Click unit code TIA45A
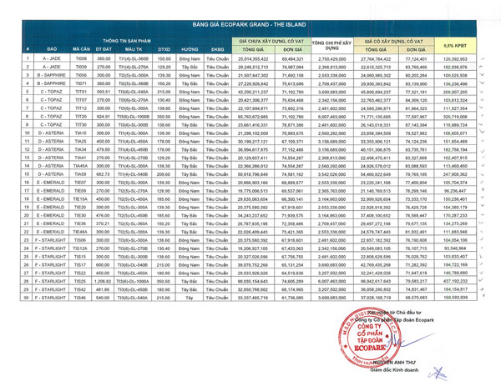The image size is (501, 391). [80, 166]
